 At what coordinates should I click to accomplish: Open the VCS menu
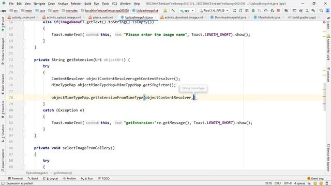114,4
